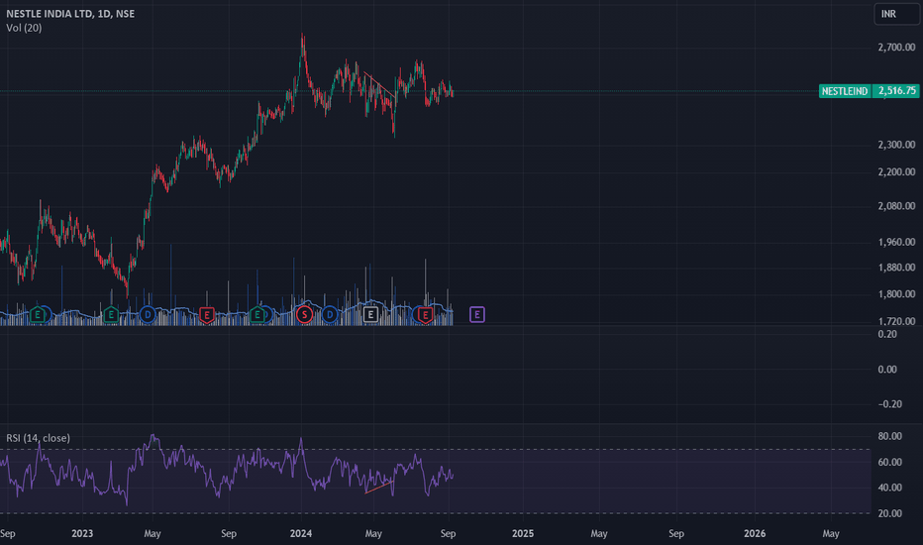Click the 2,200.00 price axis label
Viewport: 923px width, 545px height.
[x=896, y=172]
